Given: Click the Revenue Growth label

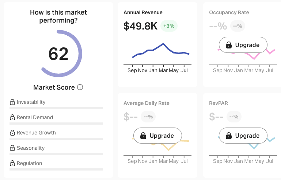Looking at the screenshot, I should [x=36, y=133].
